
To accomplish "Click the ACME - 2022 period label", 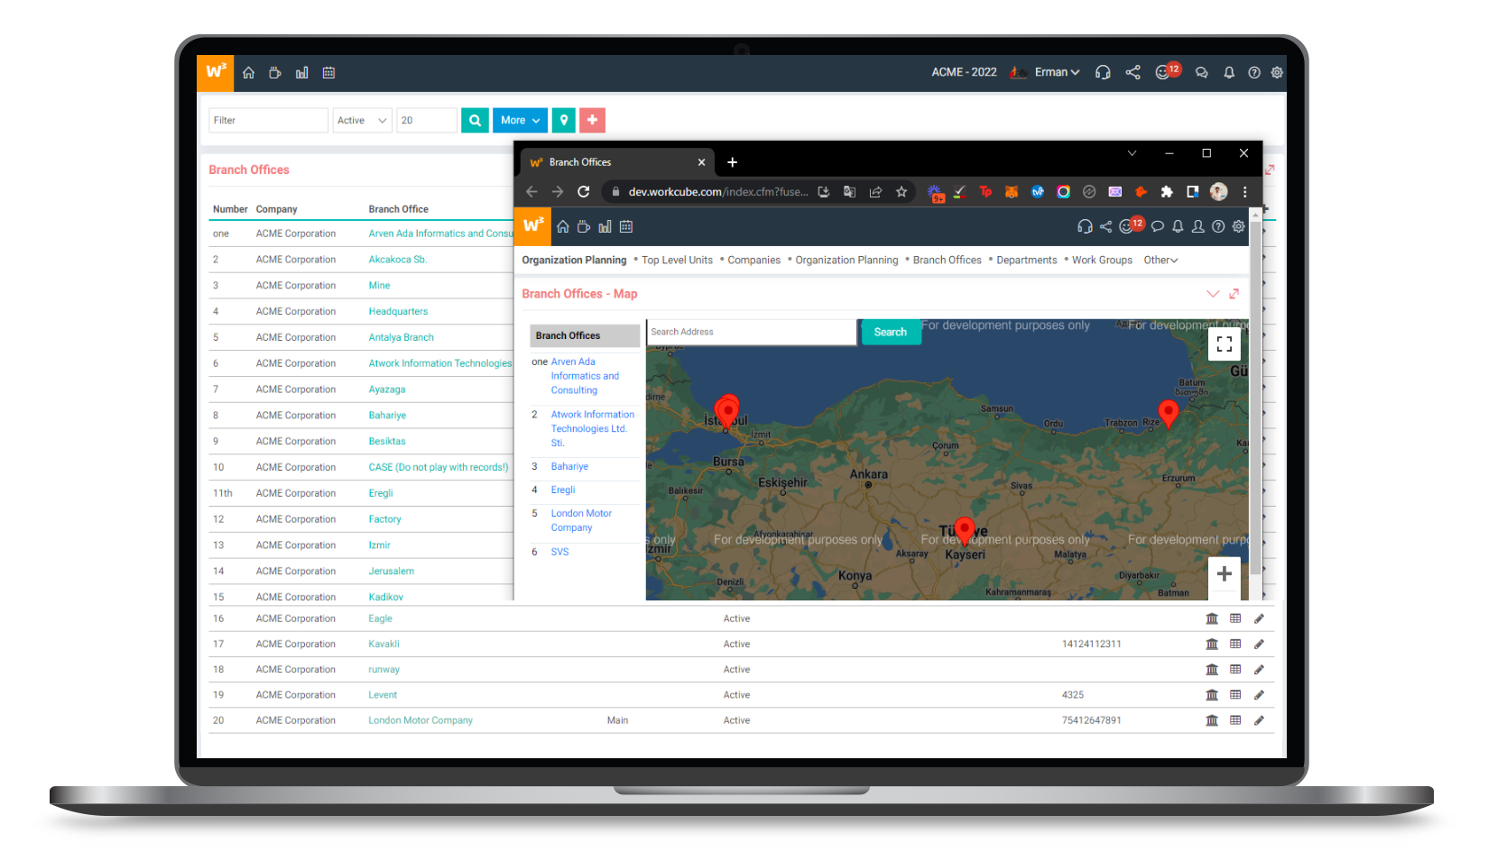I will (x=964, y=72).
